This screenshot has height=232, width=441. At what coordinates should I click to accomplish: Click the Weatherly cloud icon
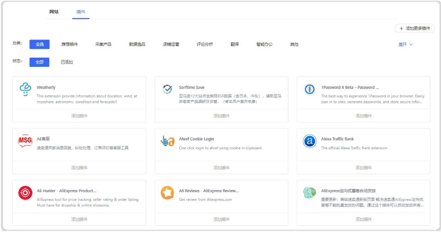coord(25,90)
